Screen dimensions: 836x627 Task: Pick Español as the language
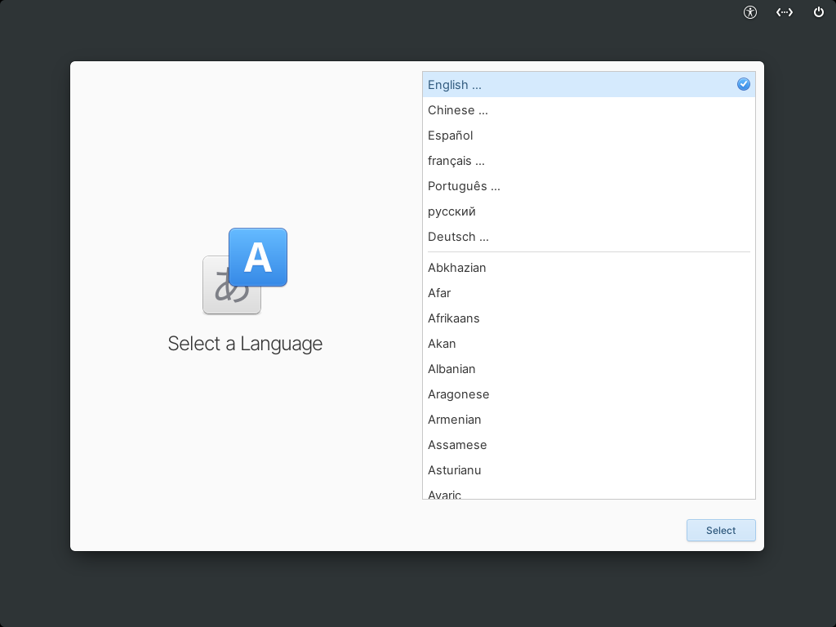click(589, 136)
